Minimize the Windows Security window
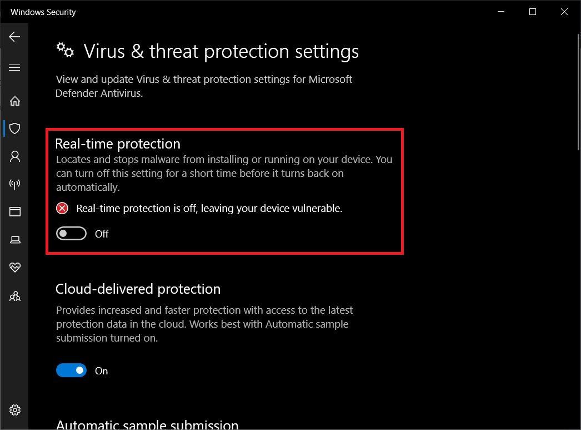Viewport: 581px width, 430px height. tap(501, 12)
